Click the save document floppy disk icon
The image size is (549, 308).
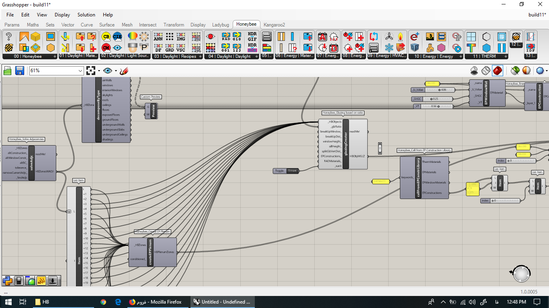(x=19, y=71)
